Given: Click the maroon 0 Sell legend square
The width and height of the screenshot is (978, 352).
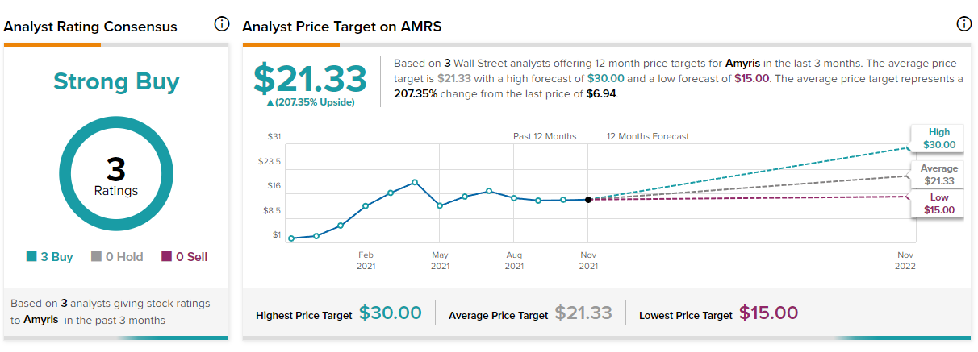Looking at the screenshot, I should tap(166, 257).
